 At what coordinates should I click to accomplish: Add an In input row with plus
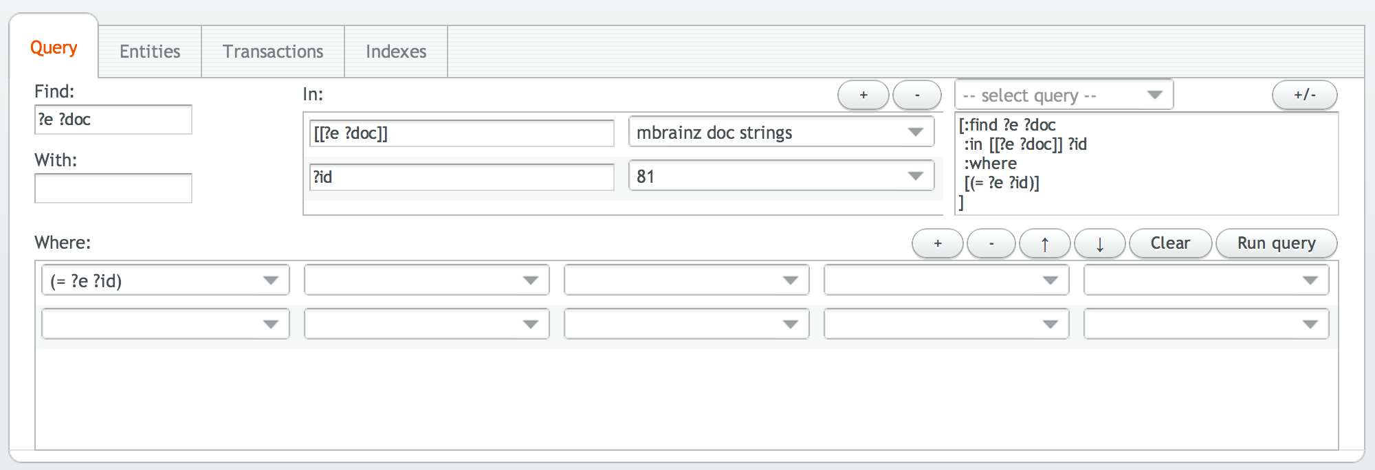click(x=863, y=95)
